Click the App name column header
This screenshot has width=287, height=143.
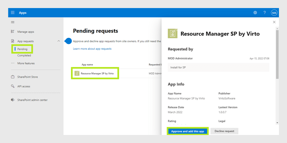coord(87,64)
